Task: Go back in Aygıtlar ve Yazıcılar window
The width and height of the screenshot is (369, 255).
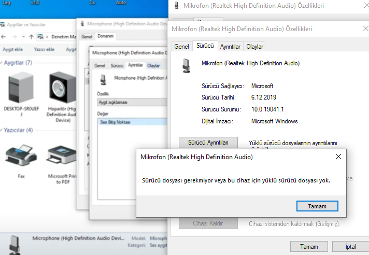Action: 3,37
